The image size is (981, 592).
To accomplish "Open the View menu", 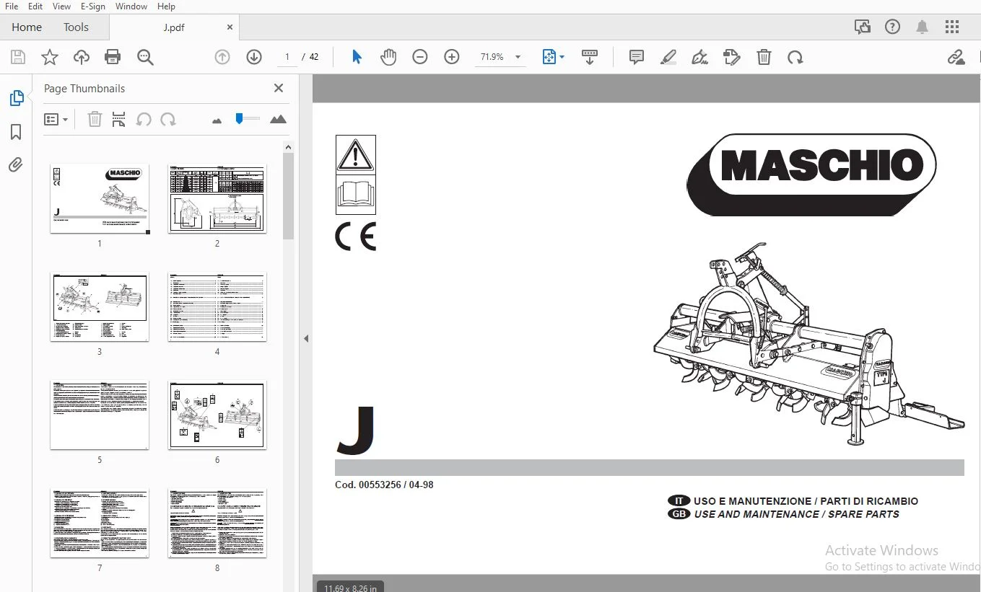I will point(62,6).
